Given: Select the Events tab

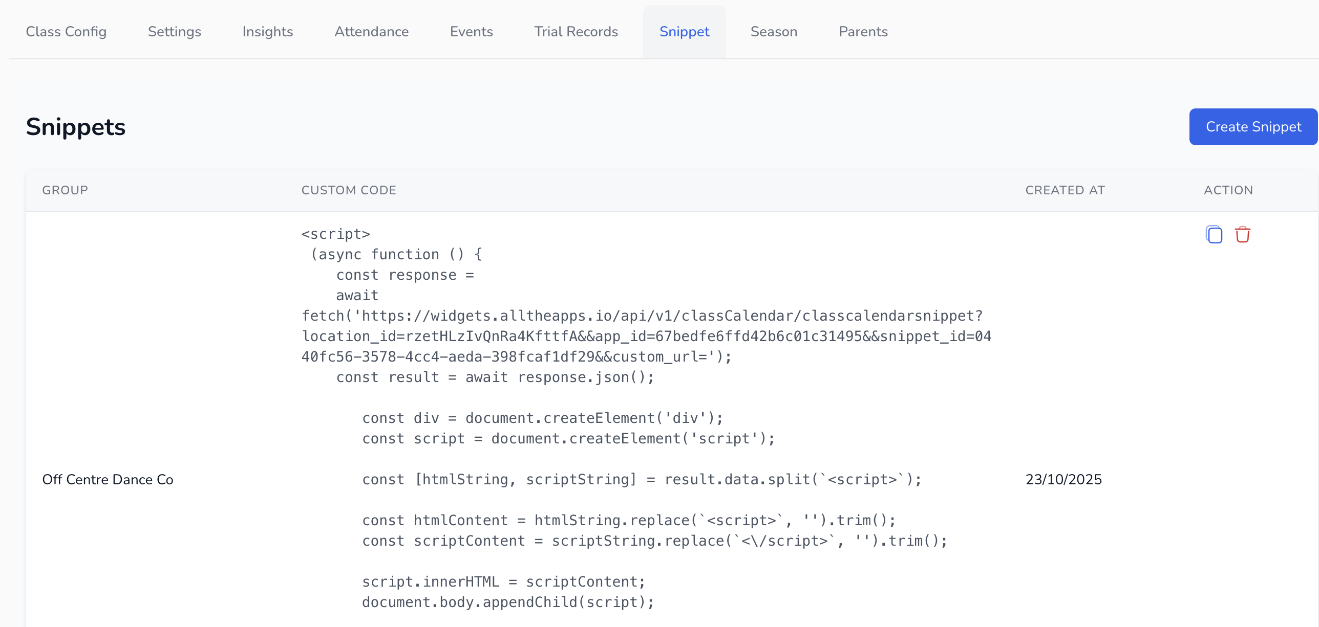Looking at the screenshot, I should (471, 32).
